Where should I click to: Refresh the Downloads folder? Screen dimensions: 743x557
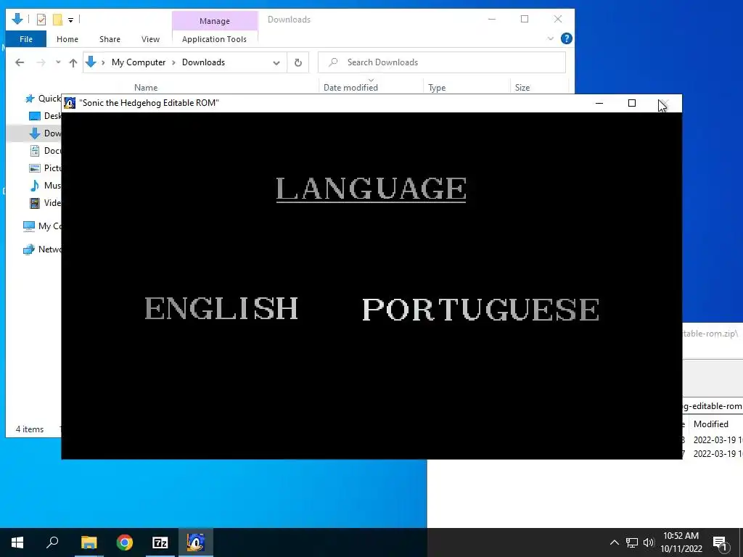[298, 62]
